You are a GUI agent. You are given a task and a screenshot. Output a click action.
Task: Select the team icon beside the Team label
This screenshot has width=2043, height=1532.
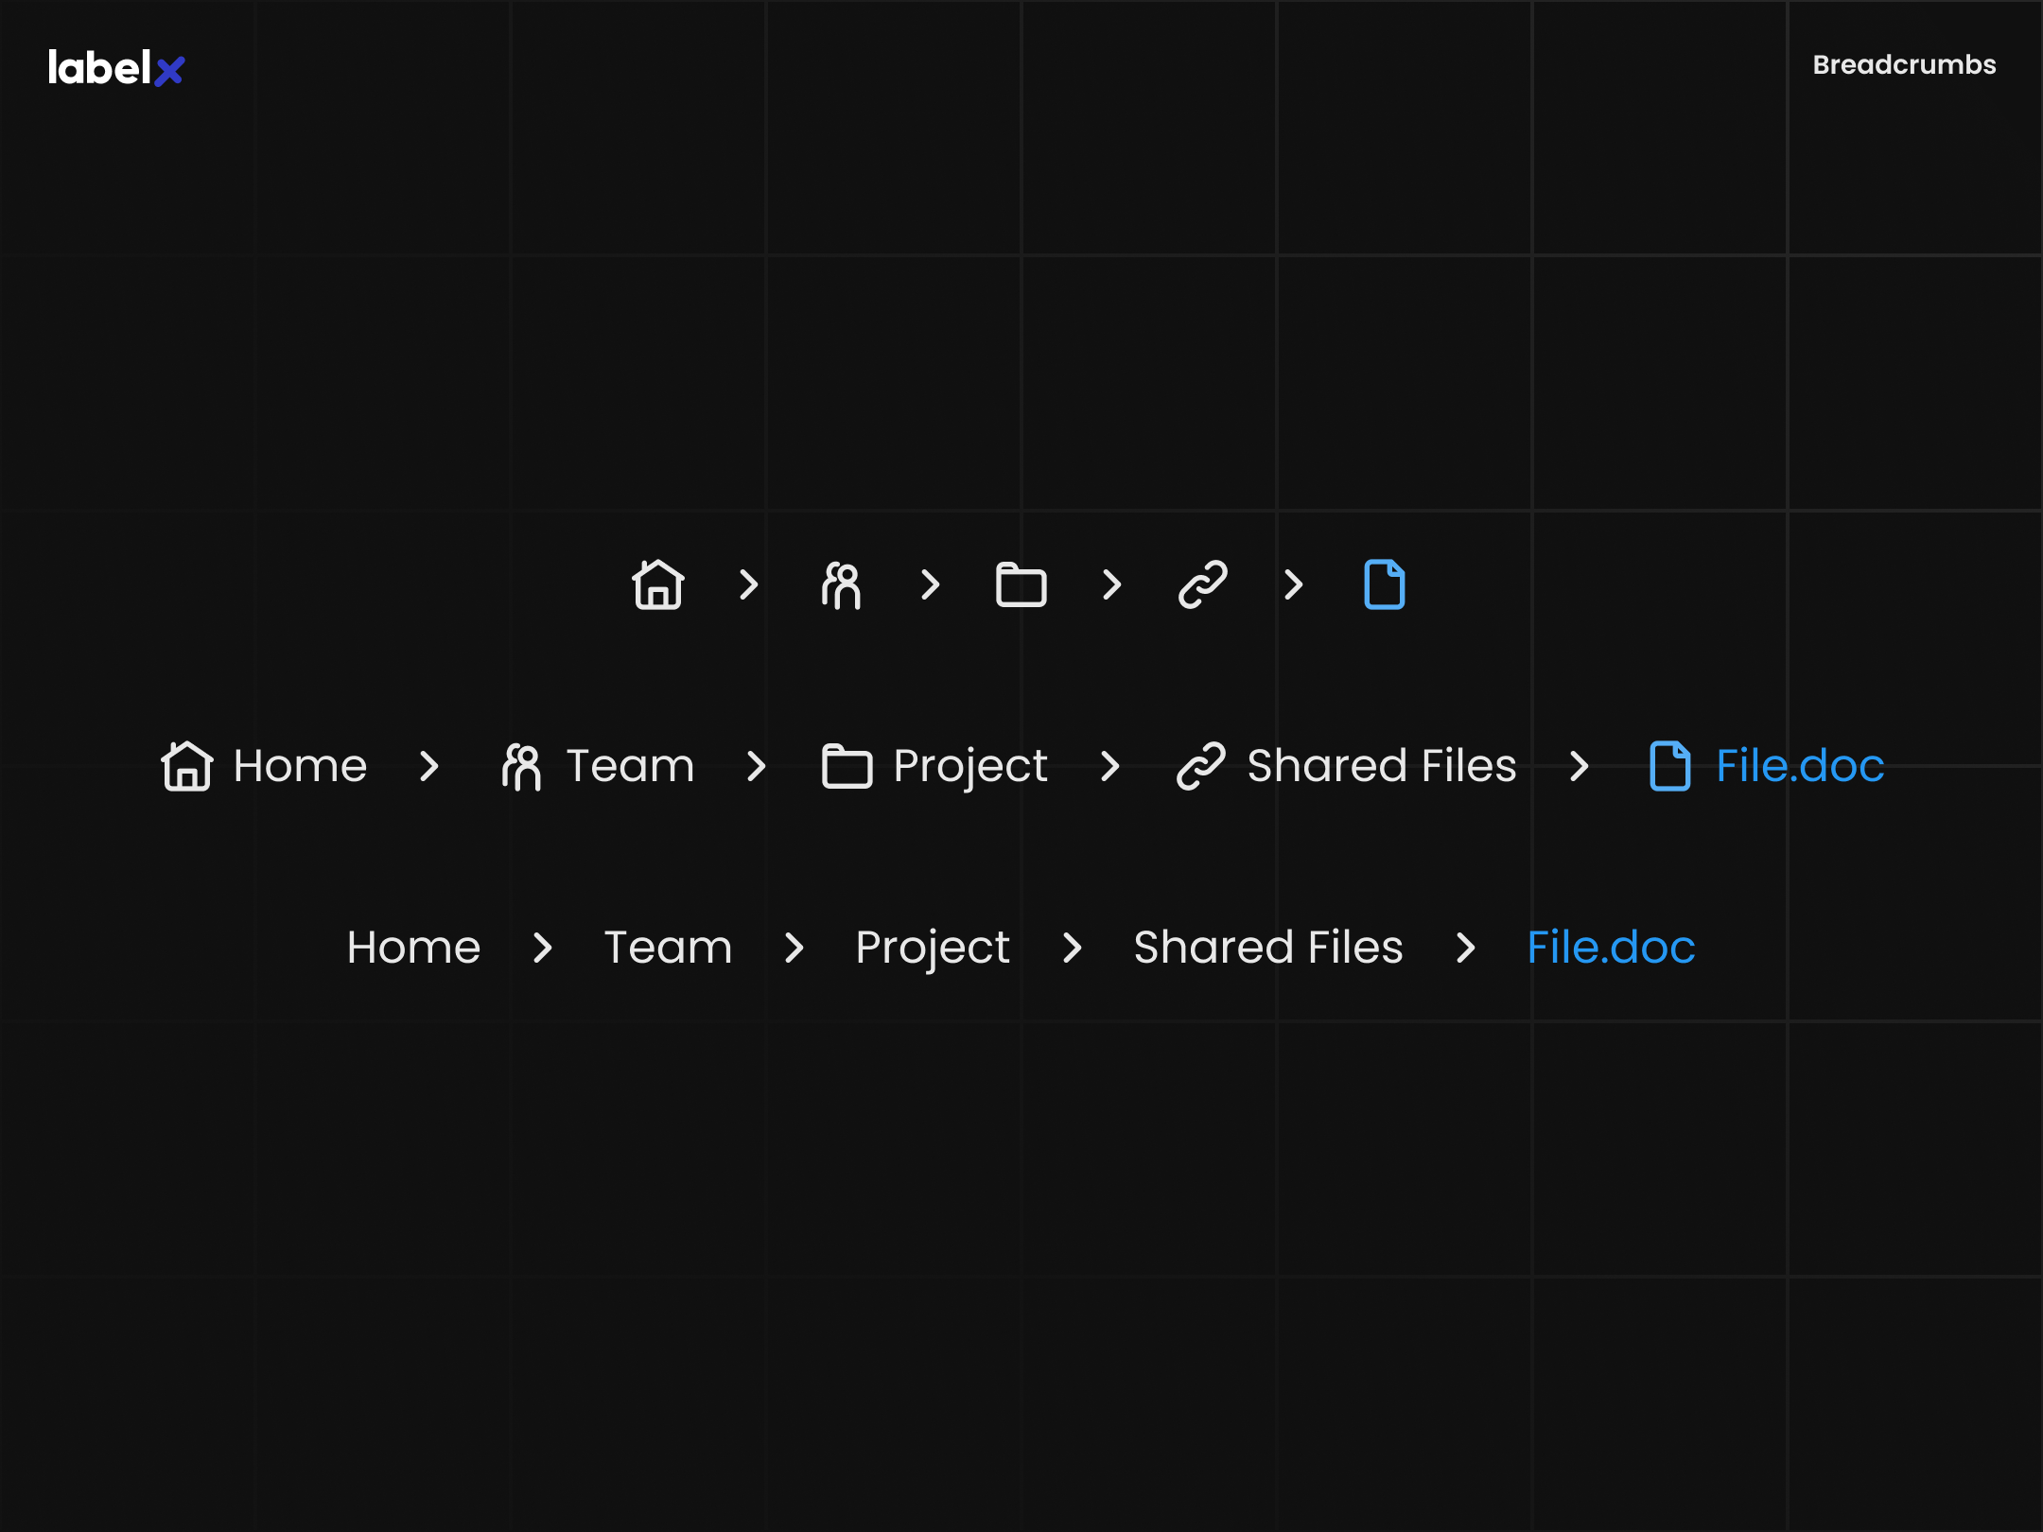(521, 766)
